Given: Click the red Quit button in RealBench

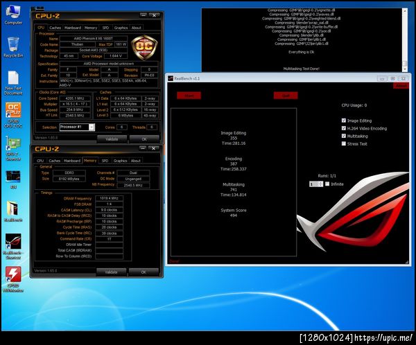Looking at the screenshot, I should click(x=286, y=96).
